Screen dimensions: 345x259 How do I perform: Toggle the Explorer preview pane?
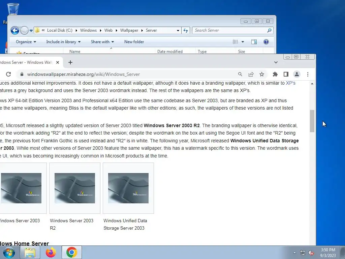tap(254, 42)
